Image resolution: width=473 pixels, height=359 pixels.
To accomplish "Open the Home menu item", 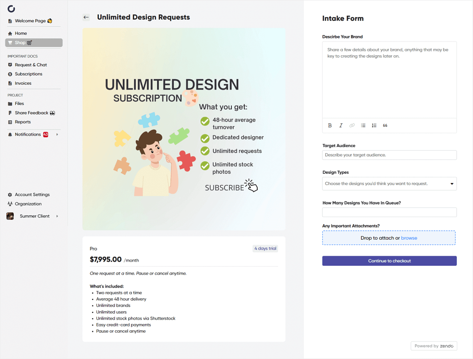I will (x=33, y=33).
